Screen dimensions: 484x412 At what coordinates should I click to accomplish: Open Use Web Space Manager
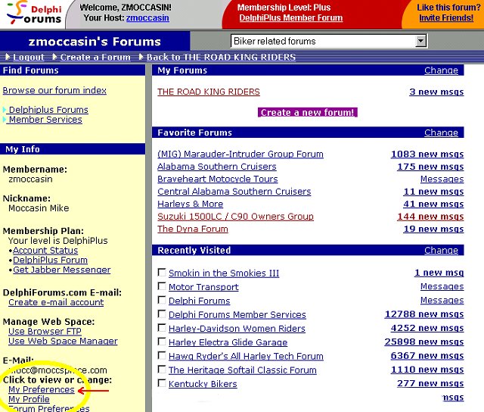pyautogui.click(x=63, y=341)
